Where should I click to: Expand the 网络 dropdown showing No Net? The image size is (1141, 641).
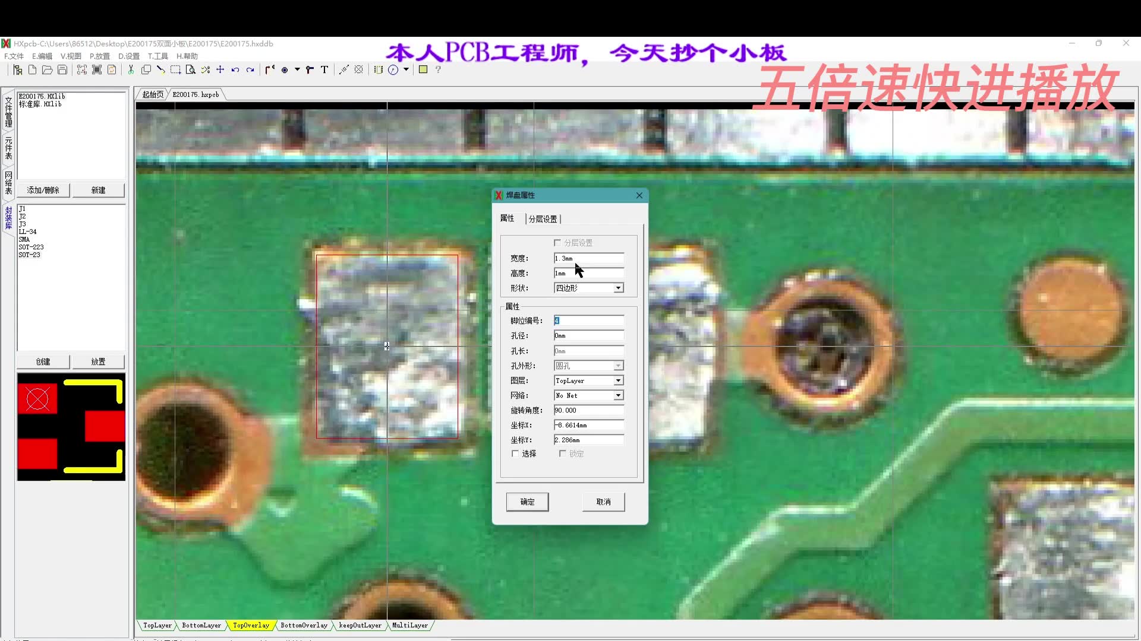coord(618,395)
